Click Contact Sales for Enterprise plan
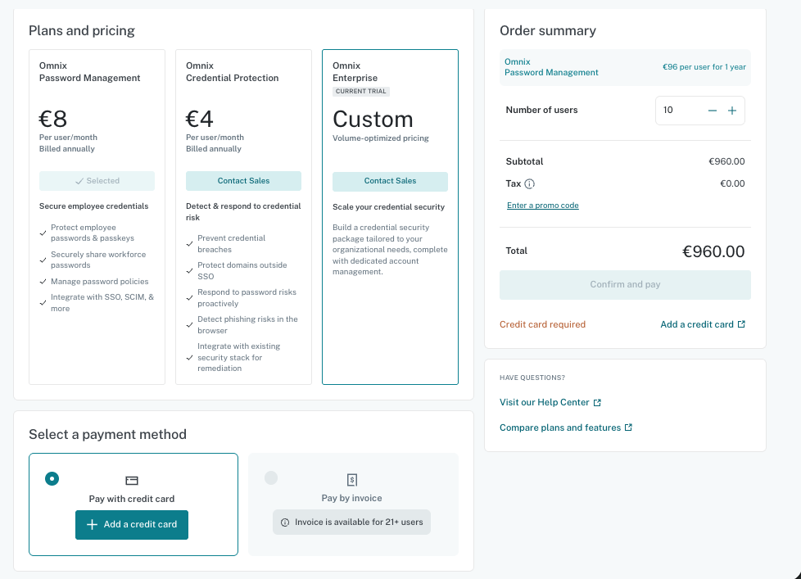The height and width of the screenshot is (579, 801). pos(391,181)
